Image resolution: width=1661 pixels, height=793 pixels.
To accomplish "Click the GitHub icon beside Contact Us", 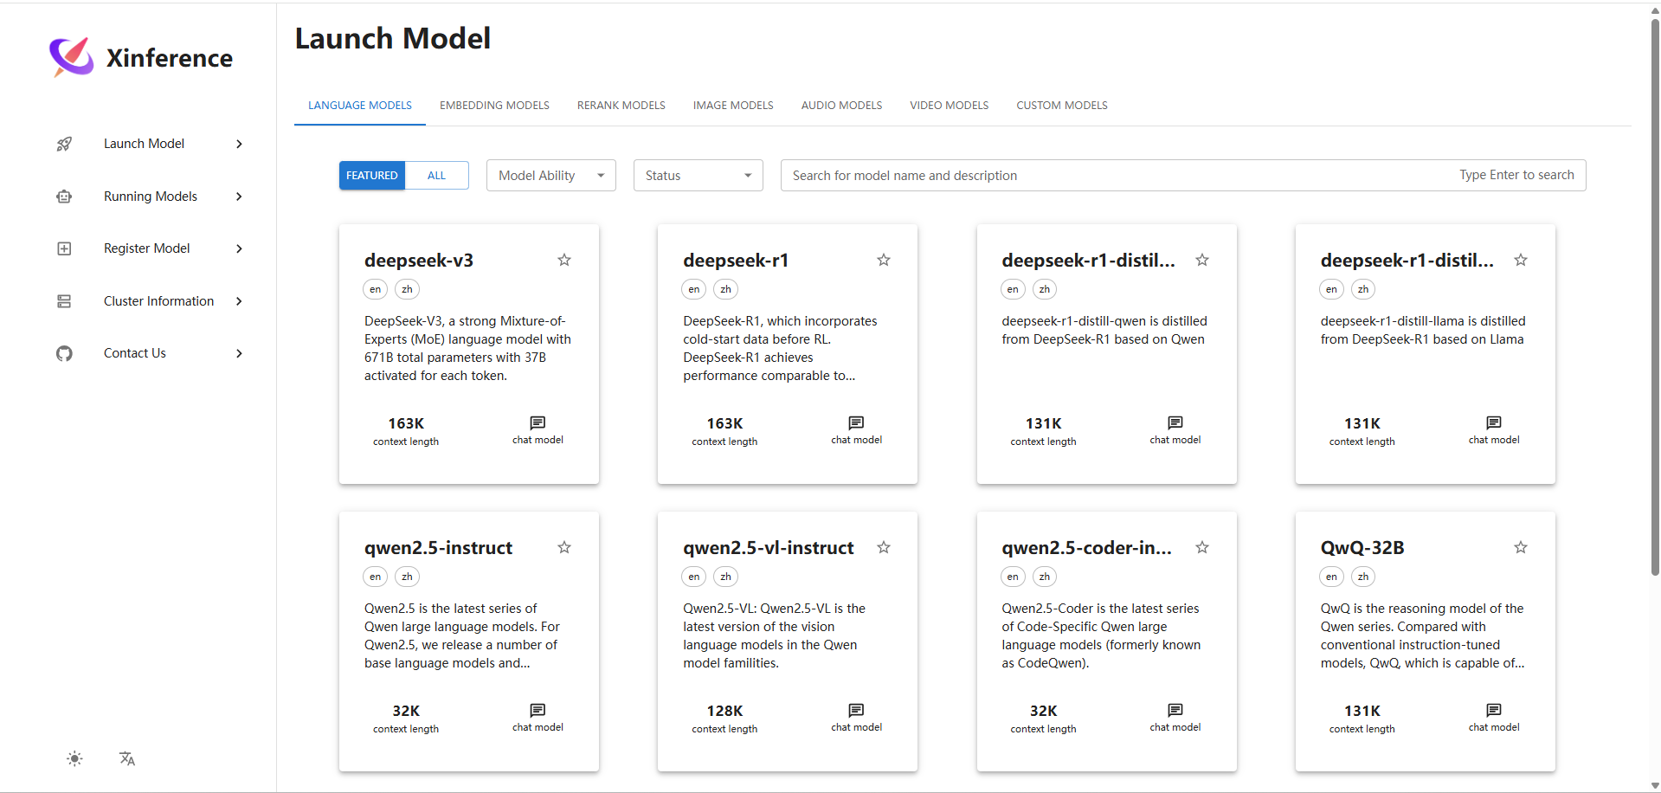I will point(64,353).
